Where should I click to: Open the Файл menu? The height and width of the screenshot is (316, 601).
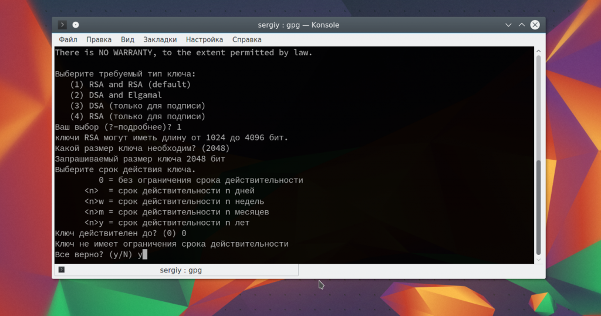pos(68,39)
